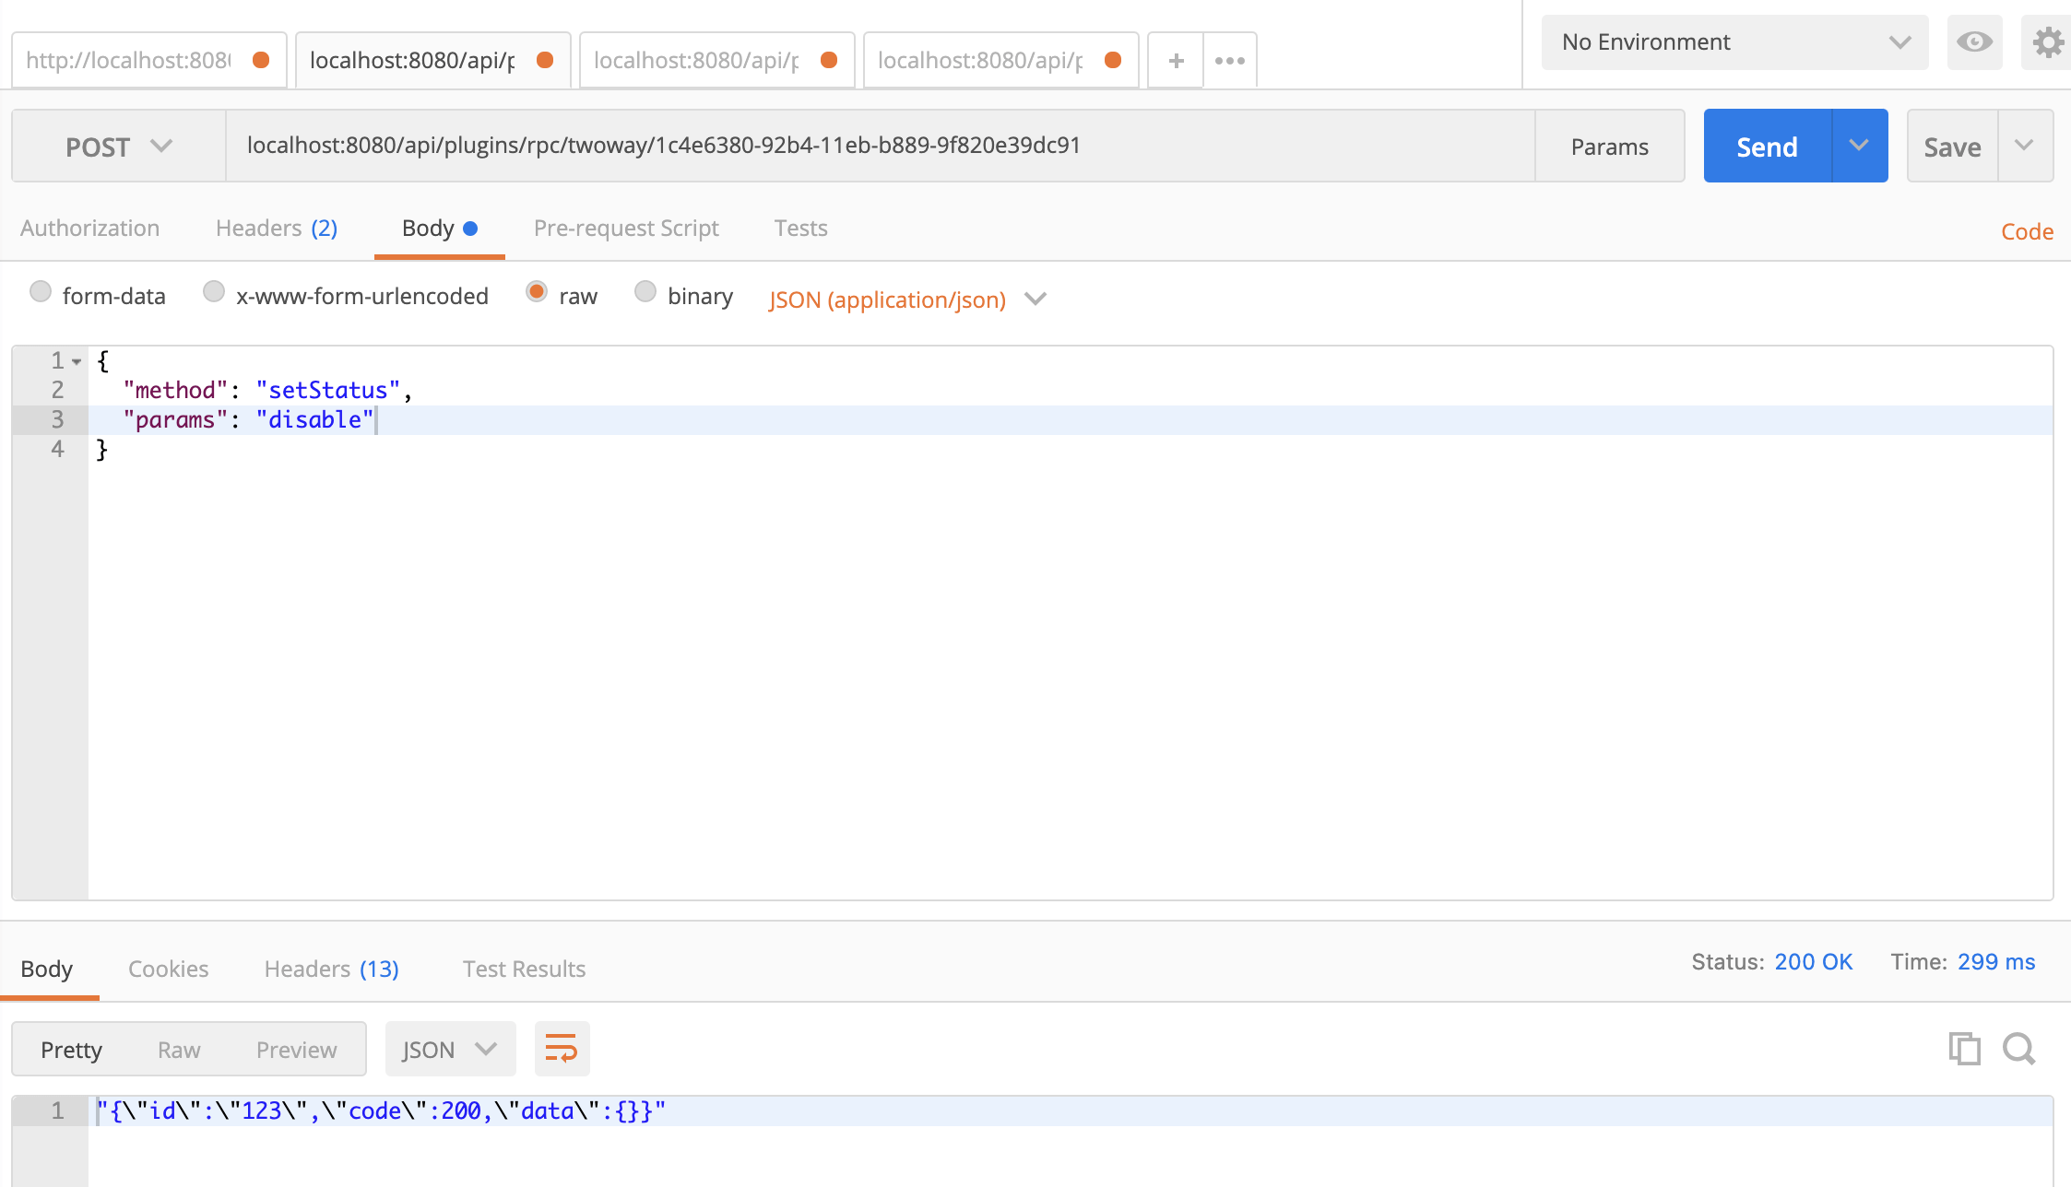Select the form-data radio option

click(41, 292)
